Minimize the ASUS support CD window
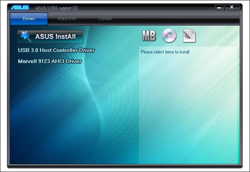Viewport: 250px width, 172px height. click(220, 7)
